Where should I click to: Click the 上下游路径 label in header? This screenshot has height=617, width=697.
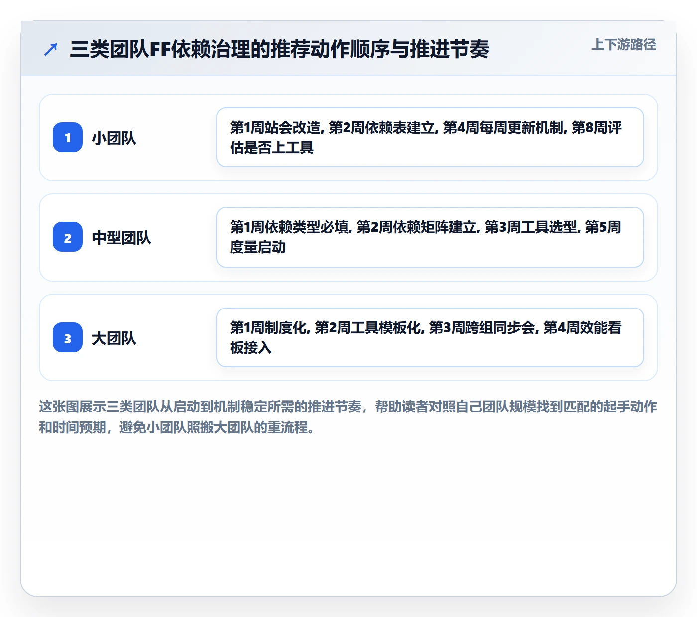[623, 45]
